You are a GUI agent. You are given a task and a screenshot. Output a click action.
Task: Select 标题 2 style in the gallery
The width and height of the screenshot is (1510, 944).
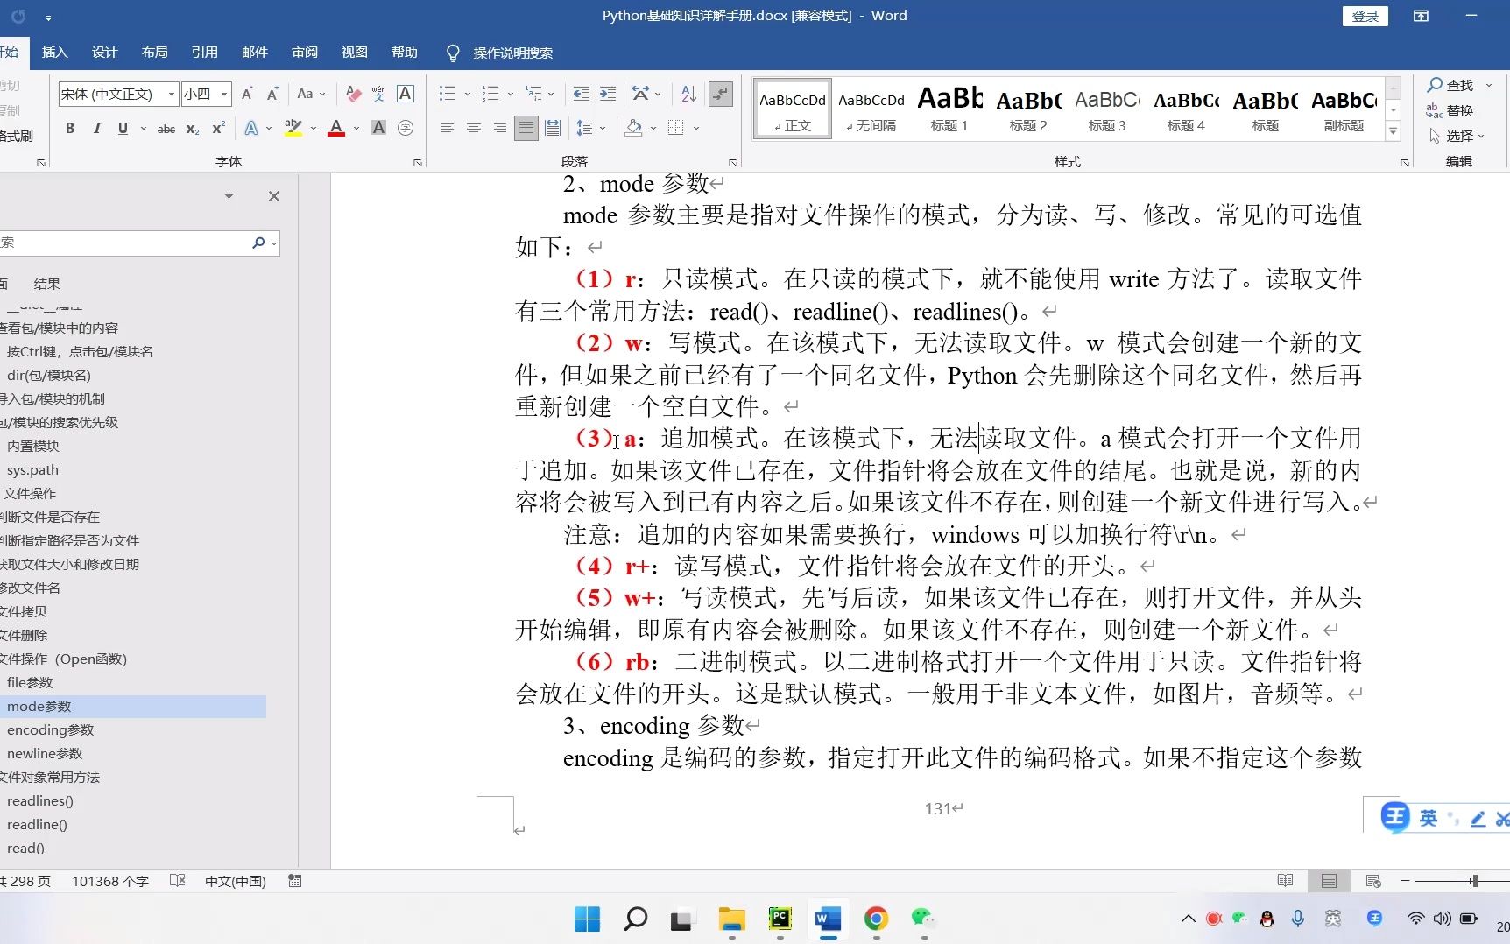click(1028, 107)
